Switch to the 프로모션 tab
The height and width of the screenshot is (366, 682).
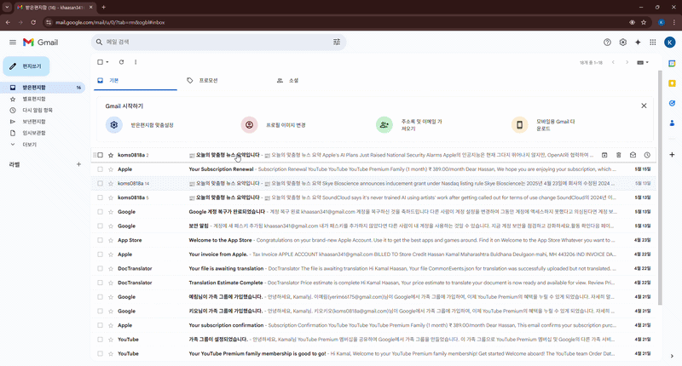tap(225, 81)
